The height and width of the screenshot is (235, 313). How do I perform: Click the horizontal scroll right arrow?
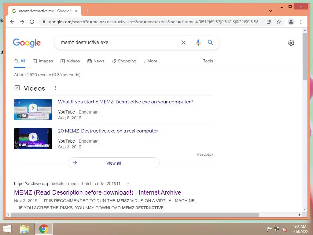coord(300,214)
